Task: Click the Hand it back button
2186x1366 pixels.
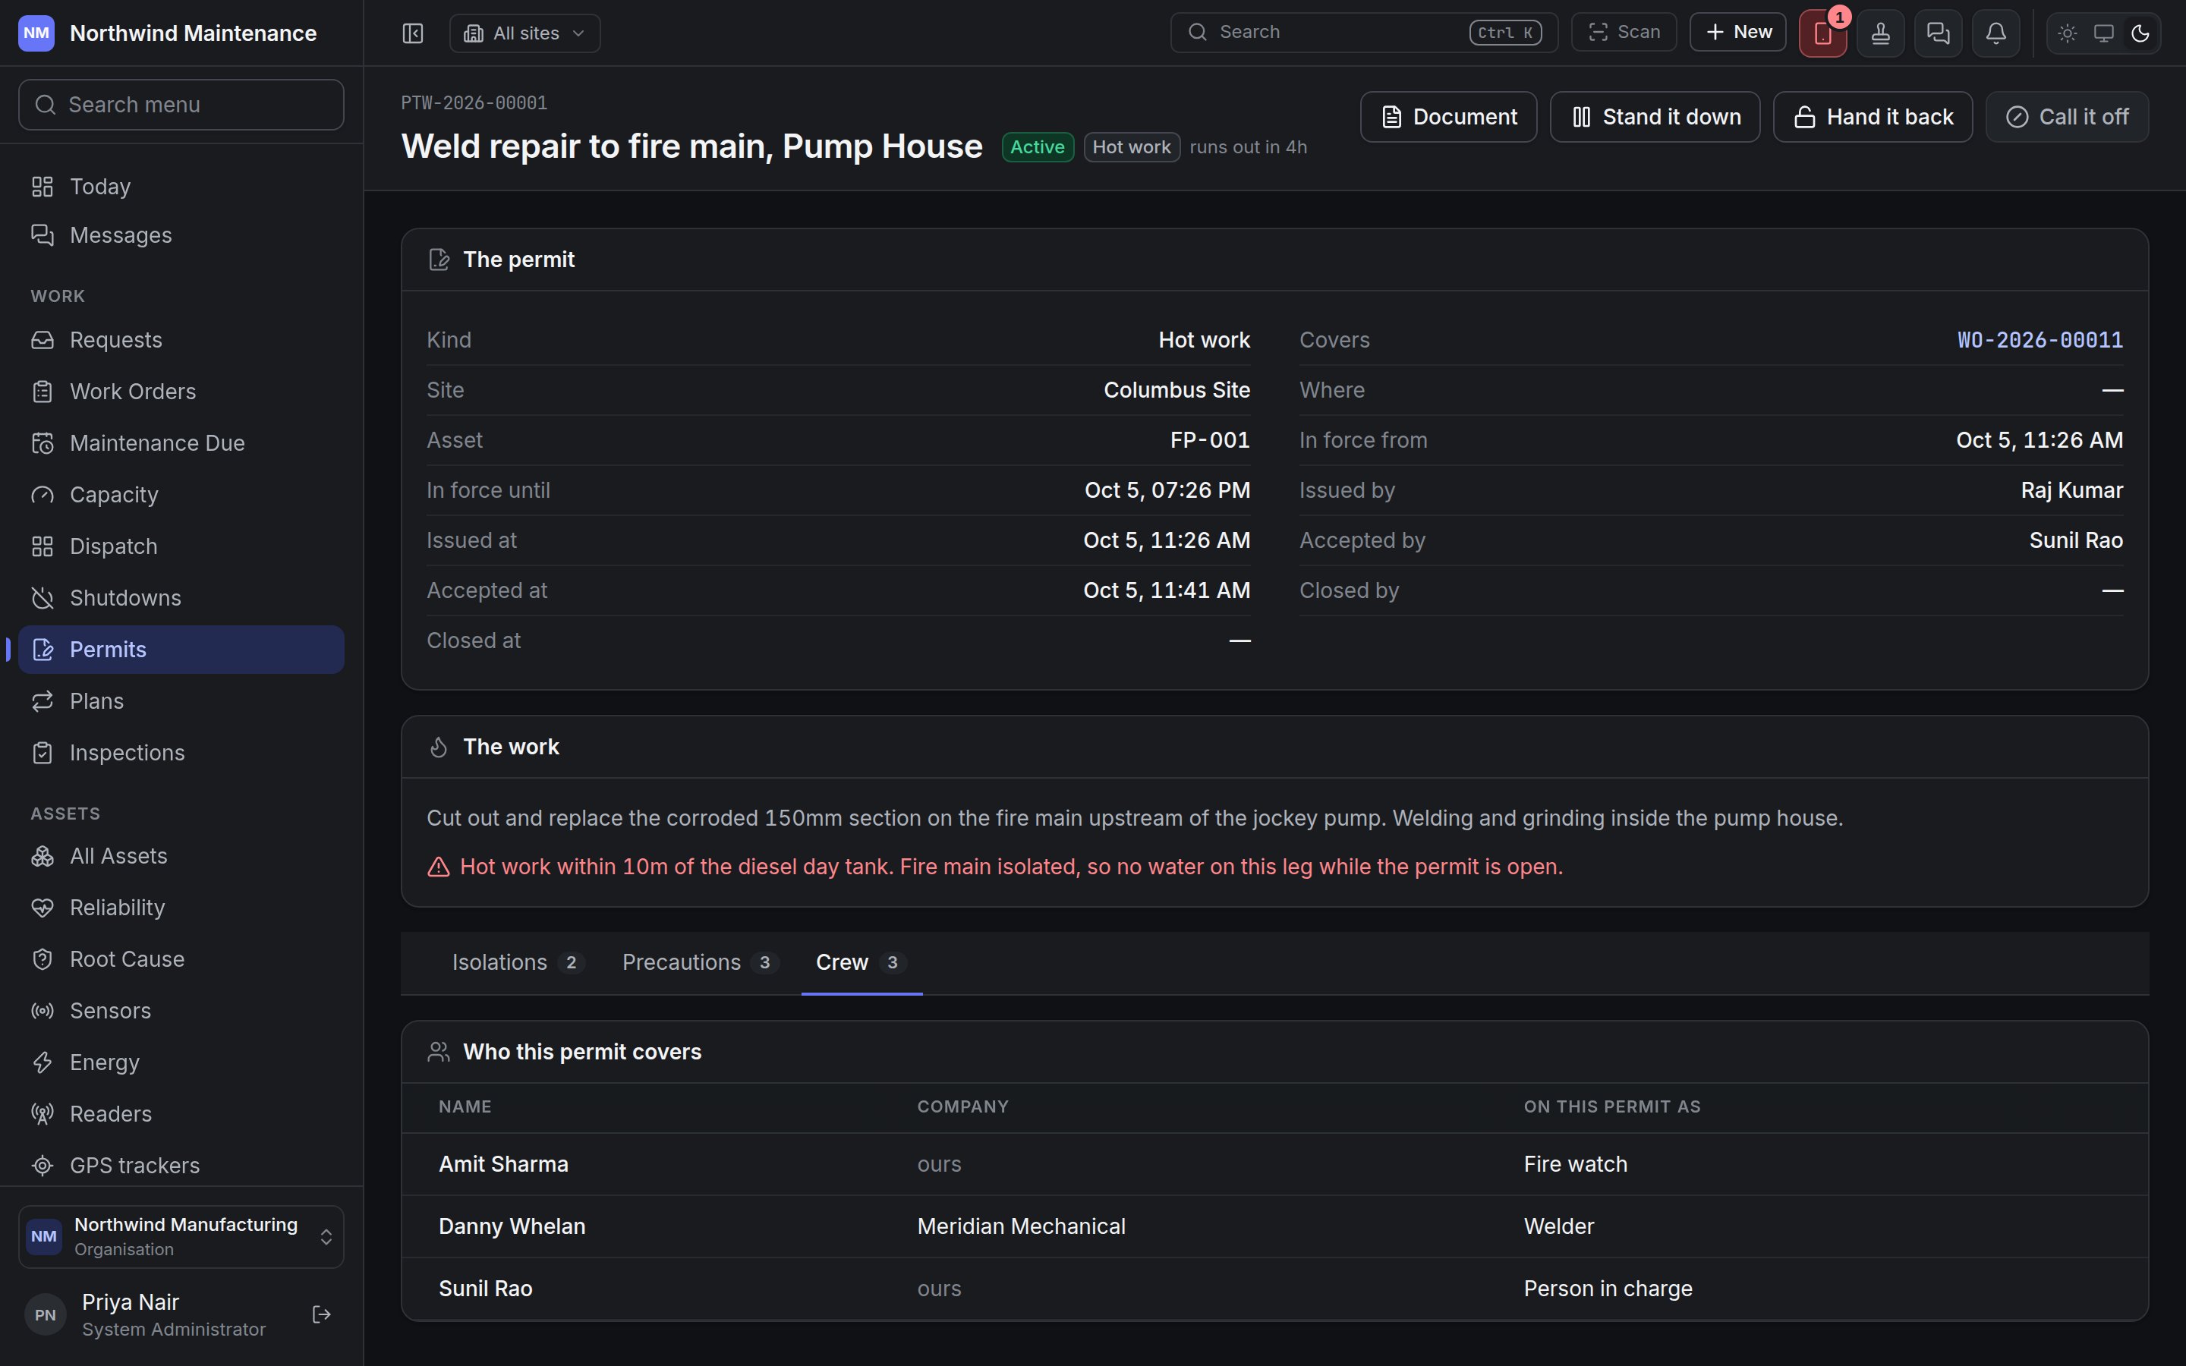Action: coord(1873,117)
